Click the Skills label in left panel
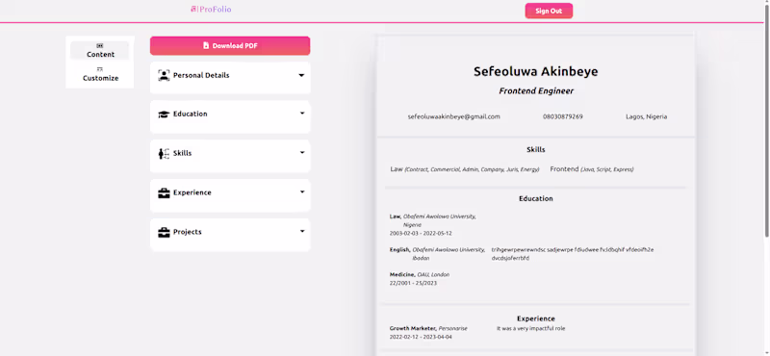This screenshot has width=770, height=356. click(182, 153)
